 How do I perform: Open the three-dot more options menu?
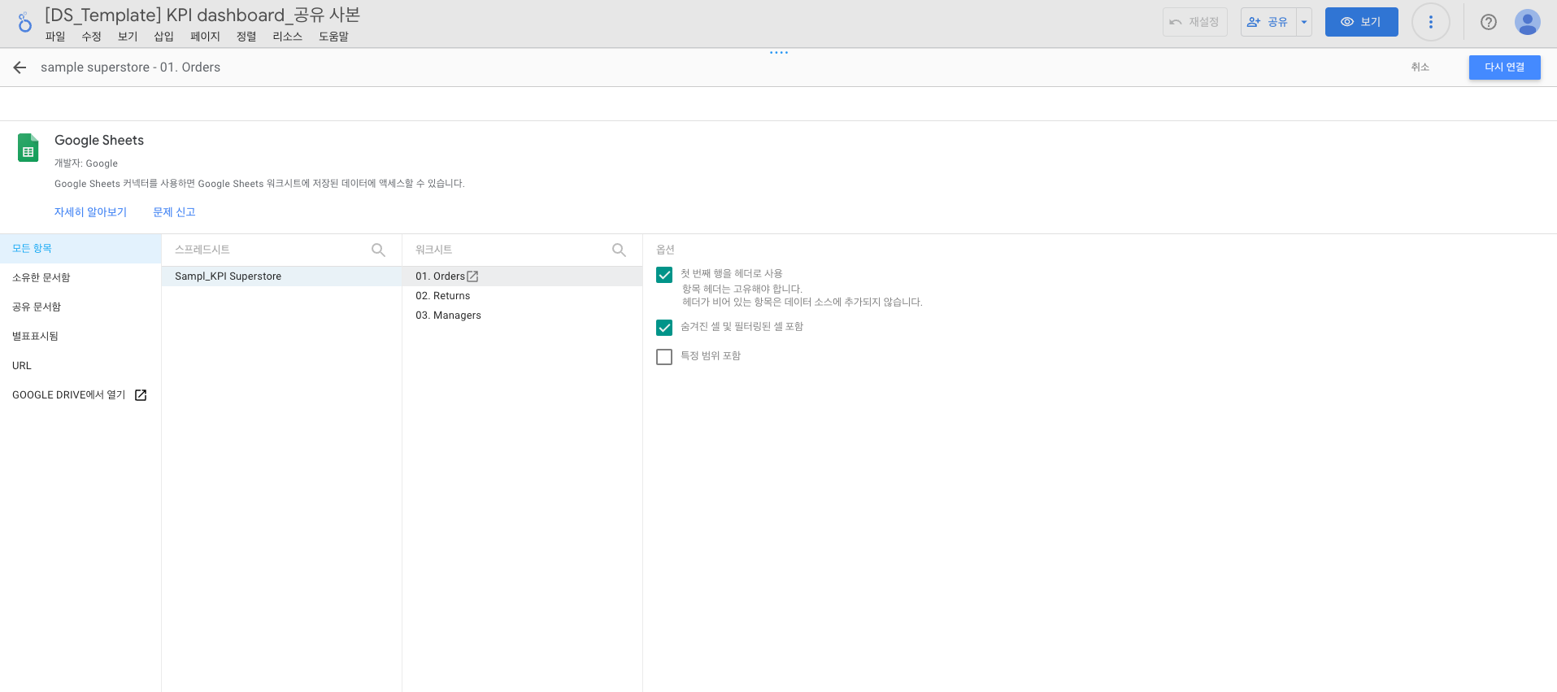pos(1430,22)
